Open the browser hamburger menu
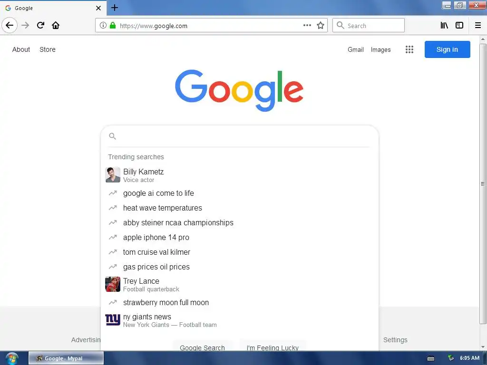 [x=478, y=26]
